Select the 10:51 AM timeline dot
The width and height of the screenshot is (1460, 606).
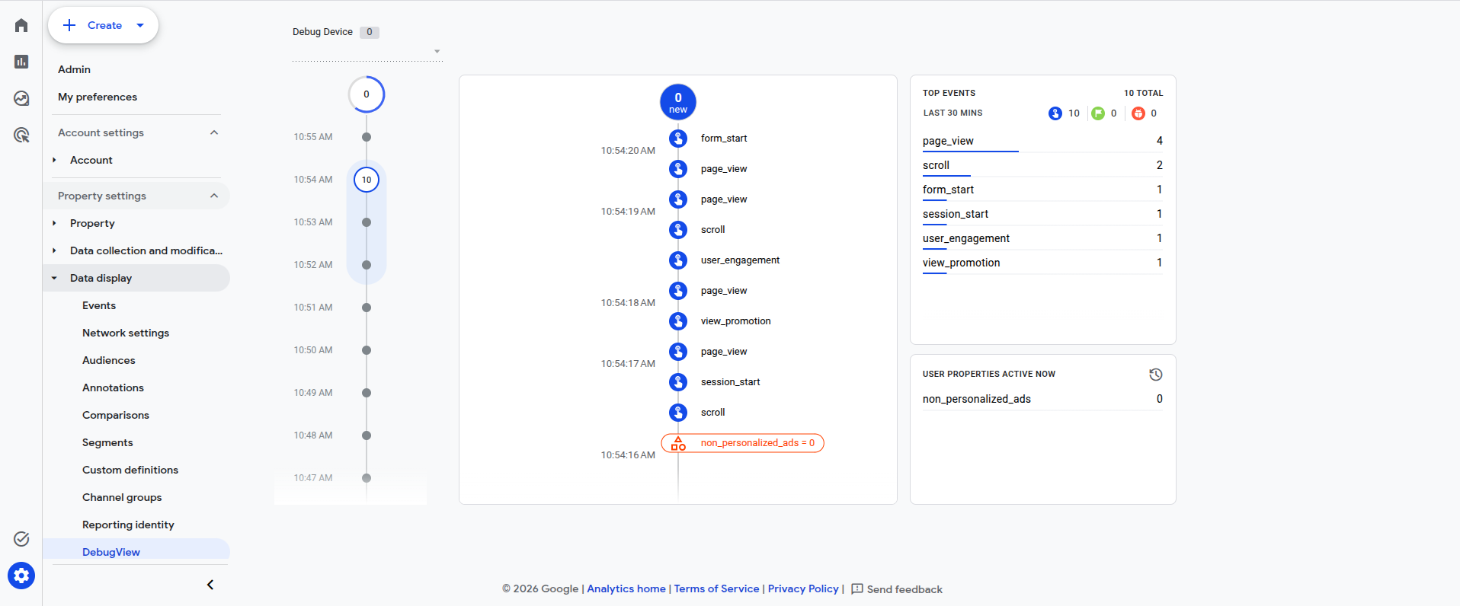click(367, 308)
